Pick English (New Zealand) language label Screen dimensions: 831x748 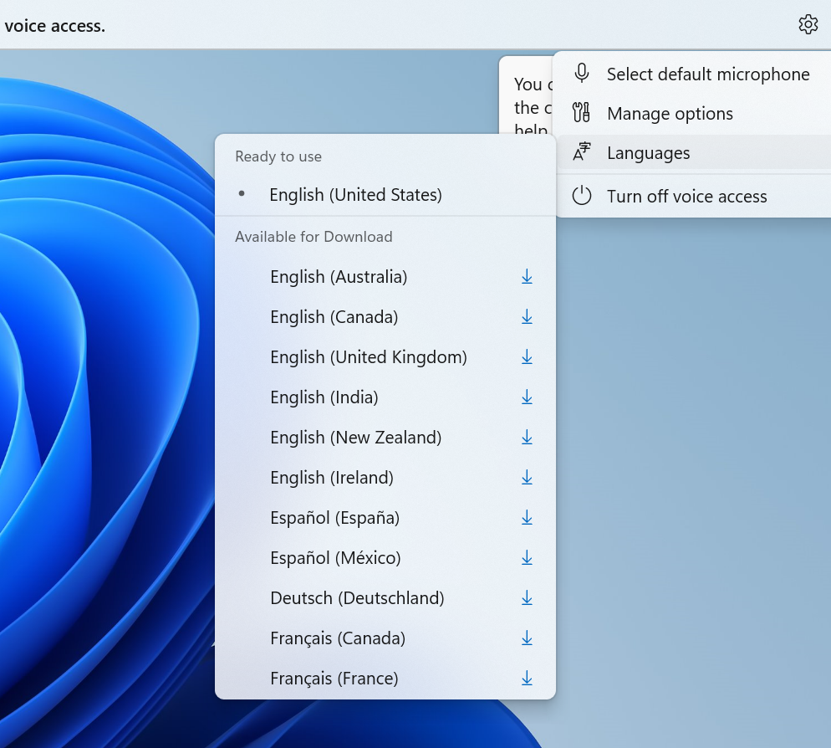(x=355, y=438)
